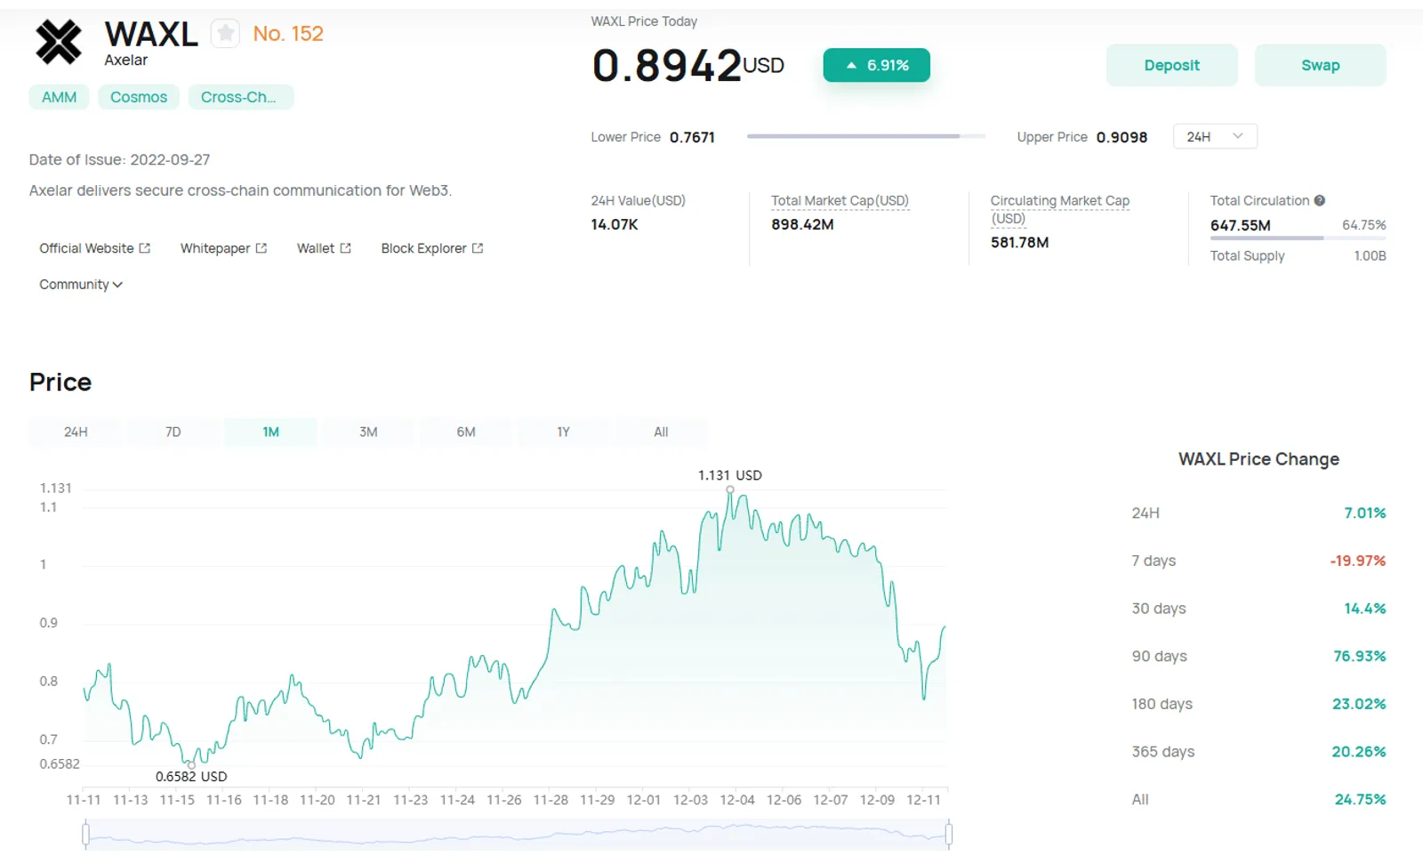Click the Block Explorer external link icon
Viewport: 1423px width, 856px height.
click(x=478, y=248)
